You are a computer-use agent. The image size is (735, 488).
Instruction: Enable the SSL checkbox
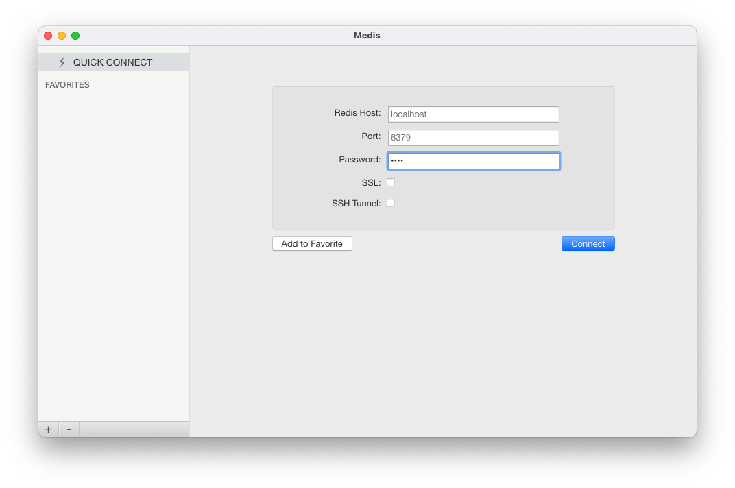[391, 182]
